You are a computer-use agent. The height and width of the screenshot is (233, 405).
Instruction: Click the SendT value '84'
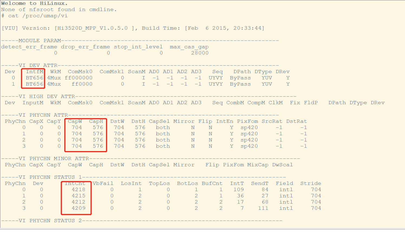[265, 190]
